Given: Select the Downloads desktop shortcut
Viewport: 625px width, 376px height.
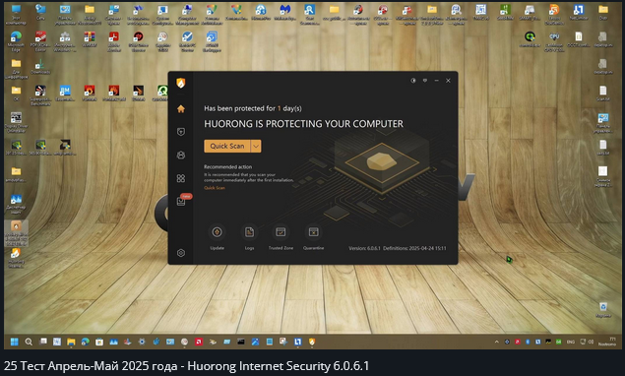Looking at the screenshot, I should point(40,66).
